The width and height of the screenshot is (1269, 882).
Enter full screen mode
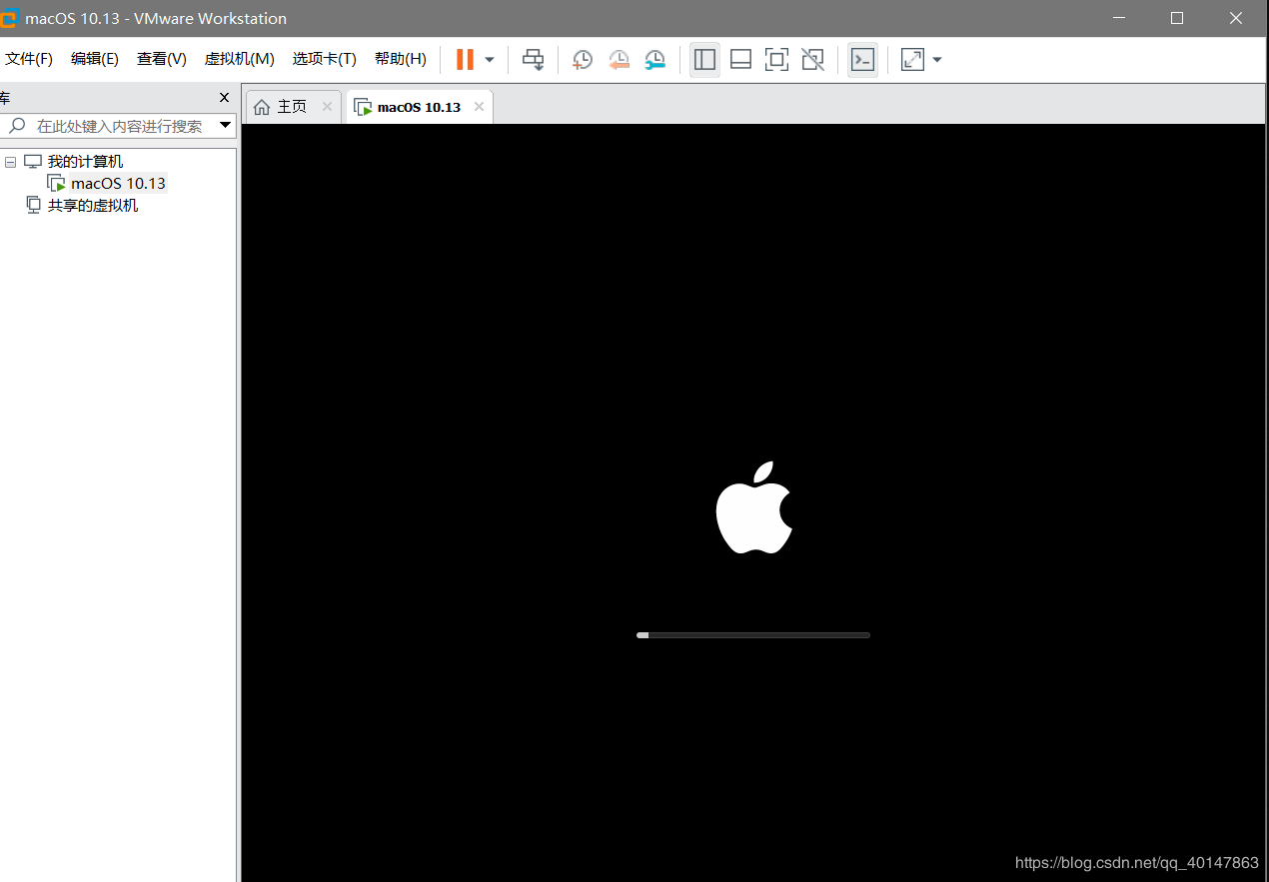[x=776, y=60]
